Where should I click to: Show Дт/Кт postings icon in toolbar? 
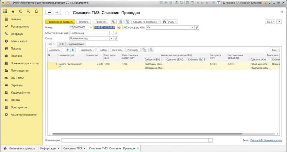[x=114, y=22]
